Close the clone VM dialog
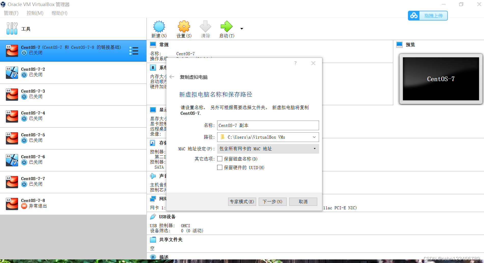Viewport: 484px width, 263px height. click(313, 63)
